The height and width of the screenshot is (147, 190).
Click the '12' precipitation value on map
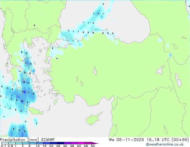24,82
